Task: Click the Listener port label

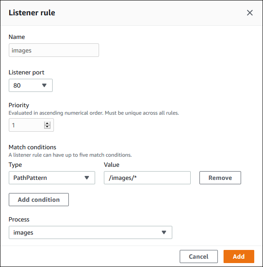Action: [26, 72]
